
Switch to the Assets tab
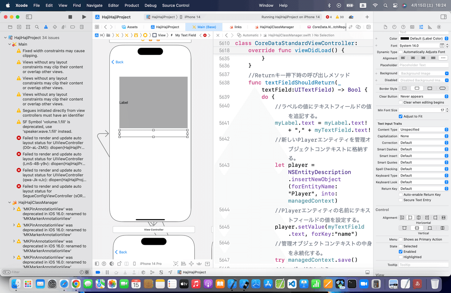coord(130,27)
